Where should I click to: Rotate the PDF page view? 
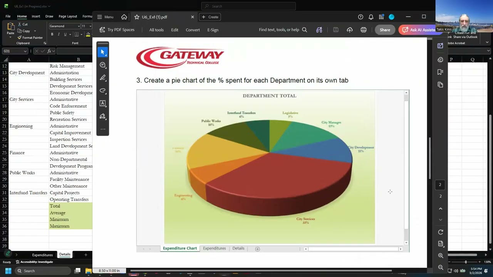[441, 232]
